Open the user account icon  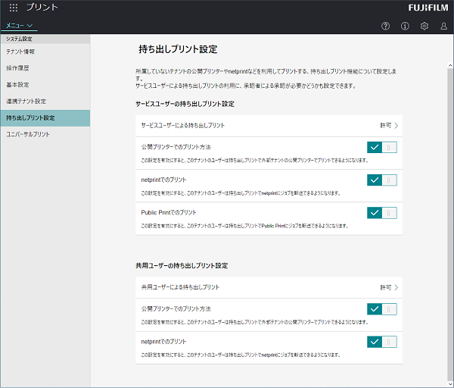point(443,26)
